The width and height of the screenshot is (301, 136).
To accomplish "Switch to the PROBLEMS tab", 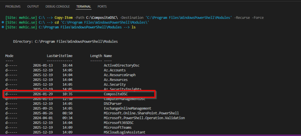I will point(13,6).
